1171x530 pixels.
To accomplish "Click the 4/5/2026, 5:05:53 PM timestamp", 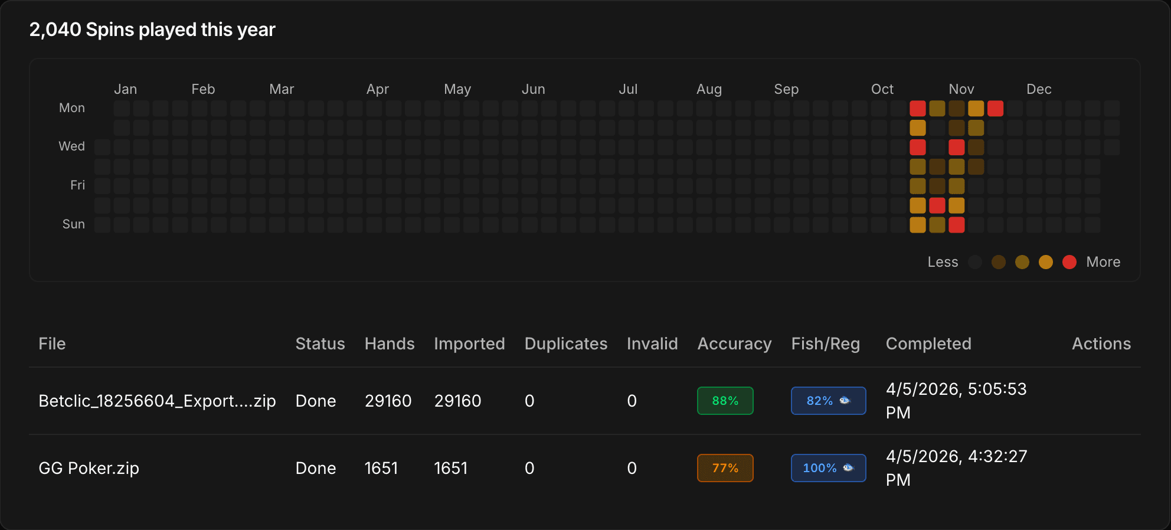I will [x=956, y=401].
